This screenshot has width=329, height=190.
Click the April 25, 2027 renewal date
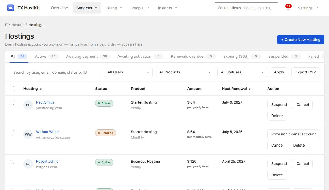tap(234, 161)
